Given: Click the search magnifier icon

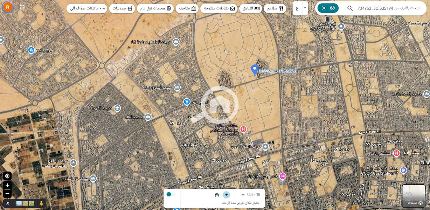Looking at the screenshot, I should coord(350,8).
